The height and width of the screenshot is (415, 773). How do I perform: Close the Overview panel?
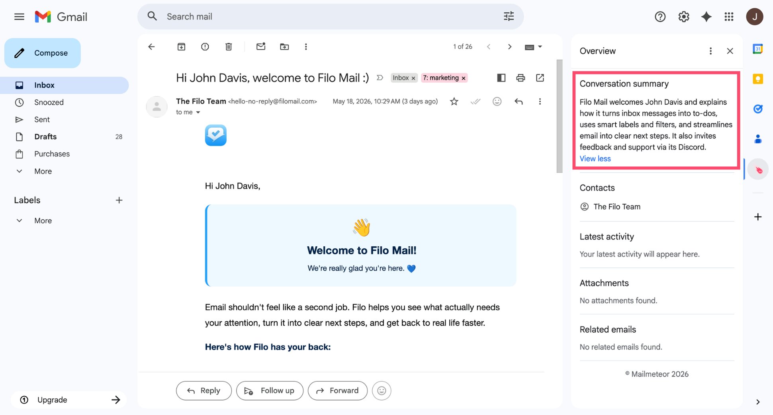(x=730, y=51)
